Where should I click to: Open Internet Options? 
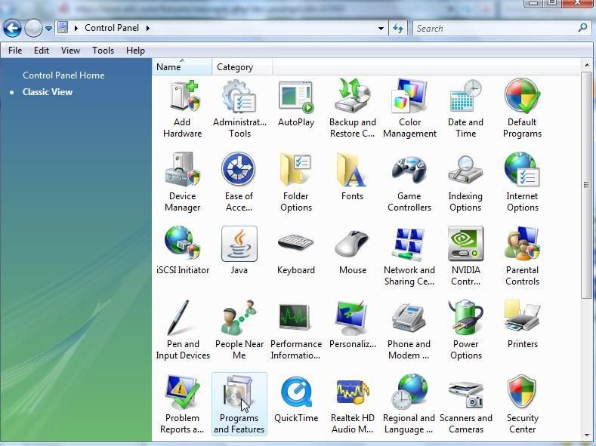pyautogui.click(x=522, y=183)
